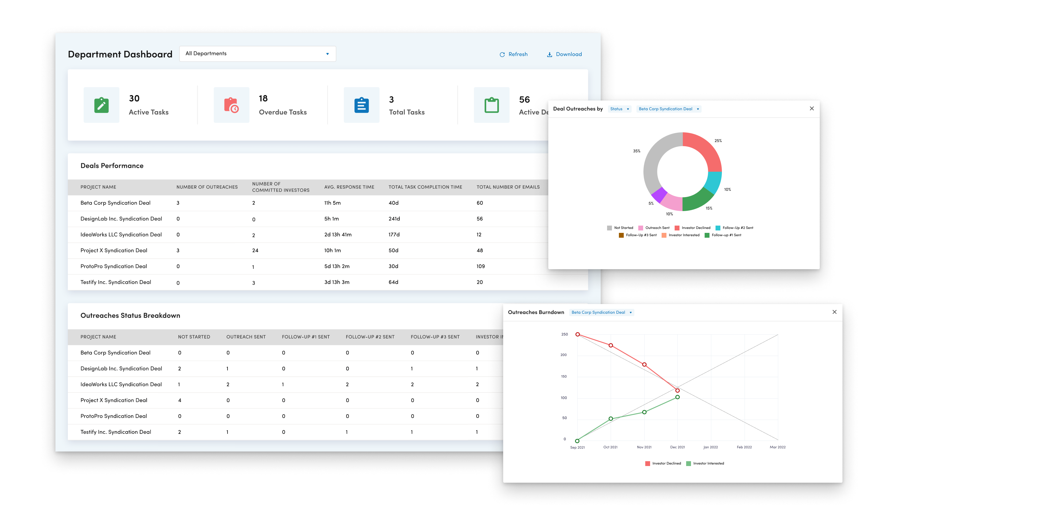
Task: Click Testify Inc. Syndication Deal in Deals Performance
Action: 116,283
